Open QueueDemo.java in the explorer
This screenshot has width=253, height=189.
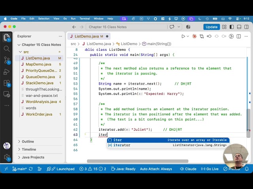(39, 77)
